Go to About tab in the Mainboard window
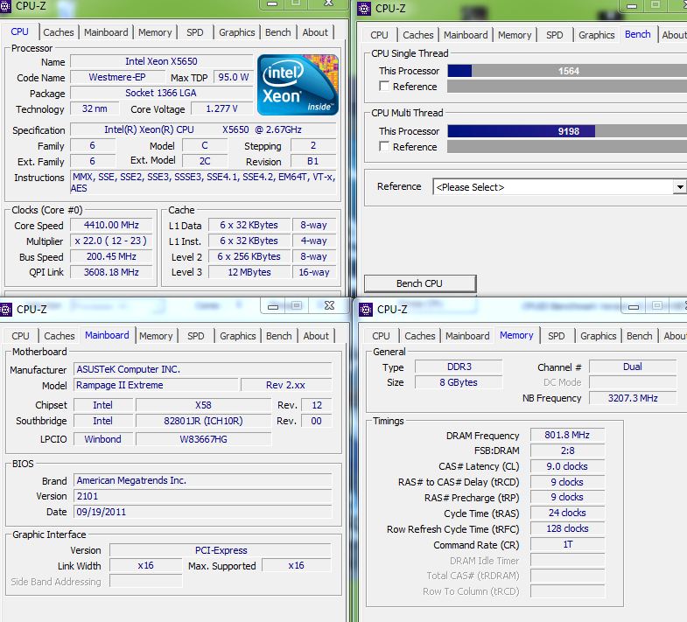The height and width of the screenshot is (622, 687). click(316, 336)
